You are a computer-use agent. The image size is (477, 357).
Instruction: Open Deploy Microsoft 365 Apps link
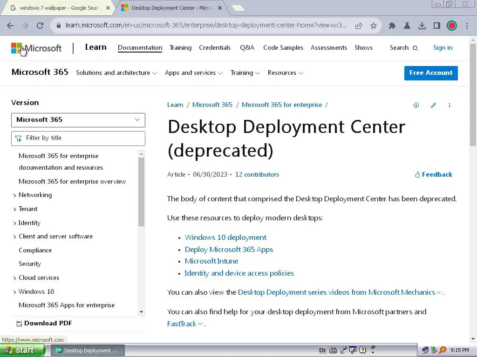pyautogui.click(x=229, y=250)
